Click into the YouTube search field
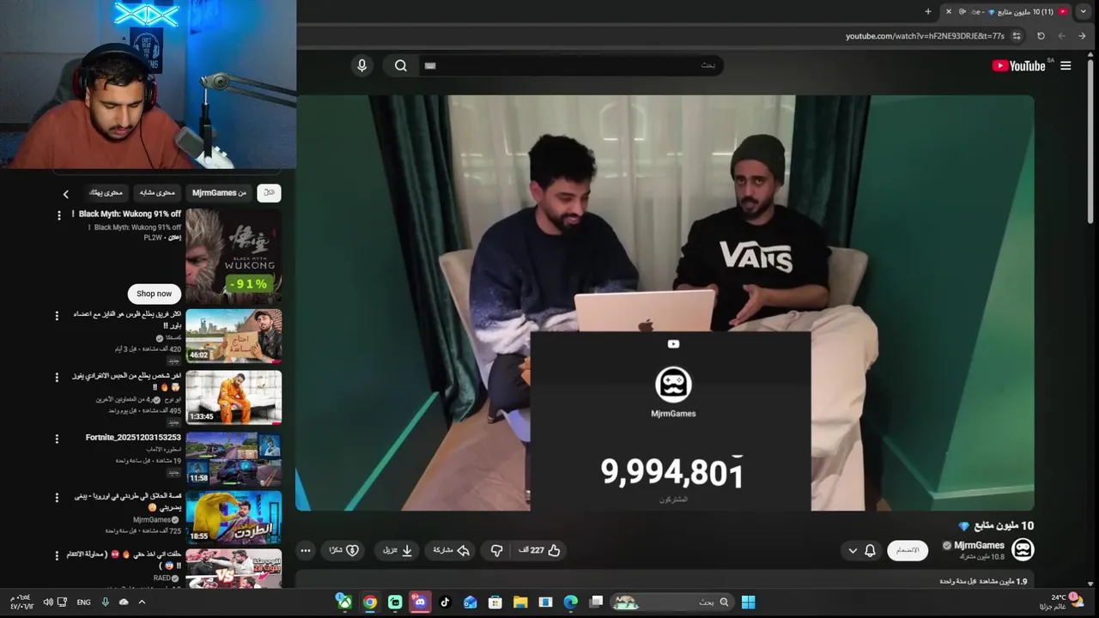Viewport: 1099px width, 618px height. [571, 65]
